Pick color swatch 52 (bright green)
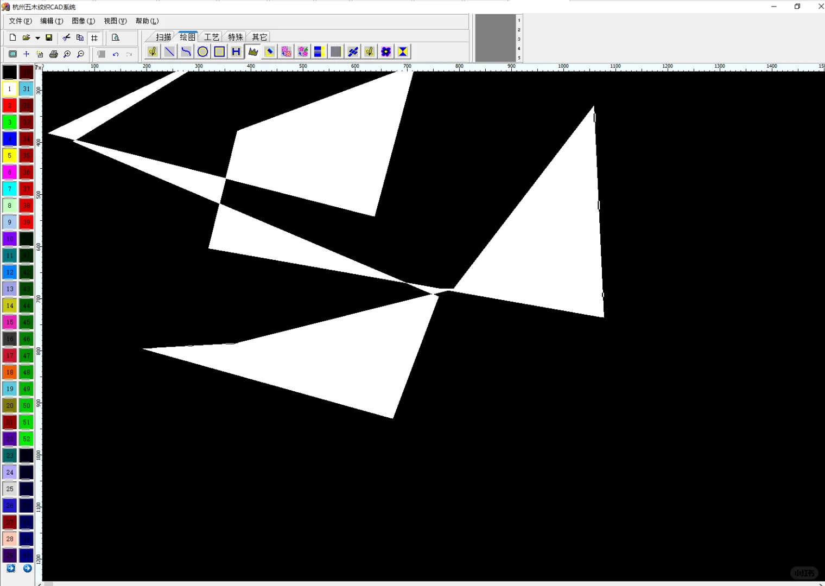Viewport: 825px width, 586px height. coord(27,438)
